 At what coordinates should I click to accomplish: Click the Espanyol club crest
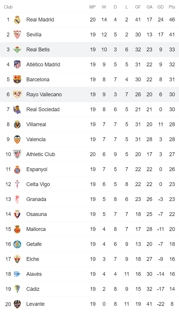click(17, 169)
